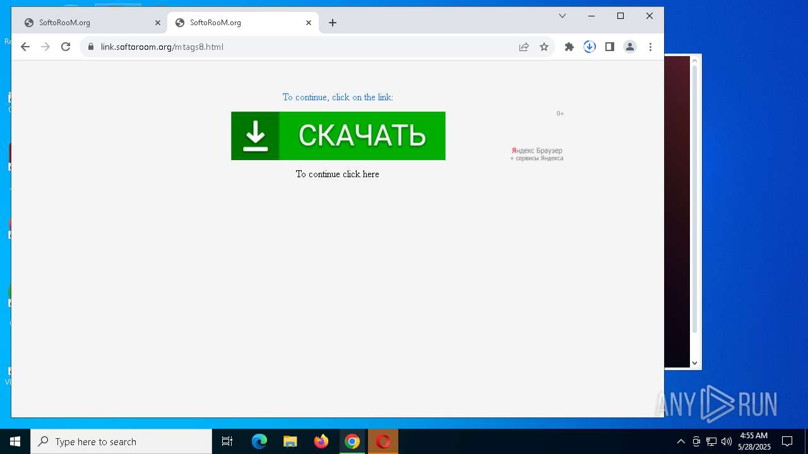Go back to the previous page
This screenshot has height=454, width=808.
tap(25, 47)
